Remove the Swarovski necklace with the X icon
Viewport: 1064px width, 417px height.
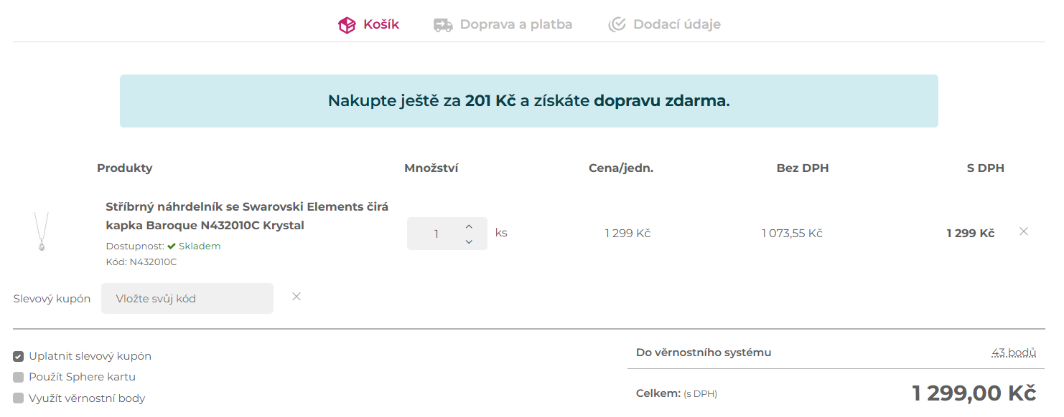coord(1024,231)
